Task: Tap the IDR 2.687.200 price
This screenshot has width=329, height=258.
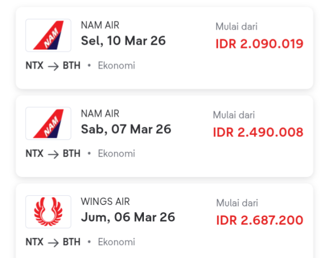Action: (x=260, y=220)
